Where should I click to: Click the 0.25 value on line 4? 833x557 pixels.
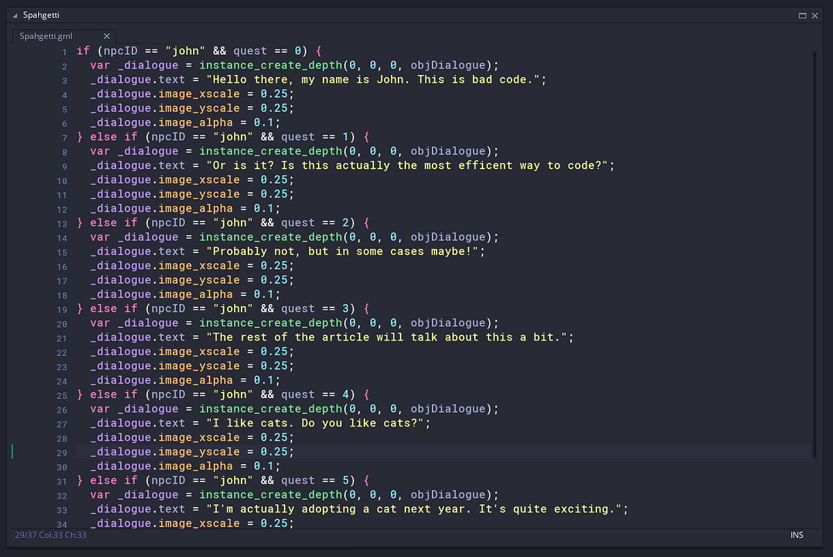point(275,94)
